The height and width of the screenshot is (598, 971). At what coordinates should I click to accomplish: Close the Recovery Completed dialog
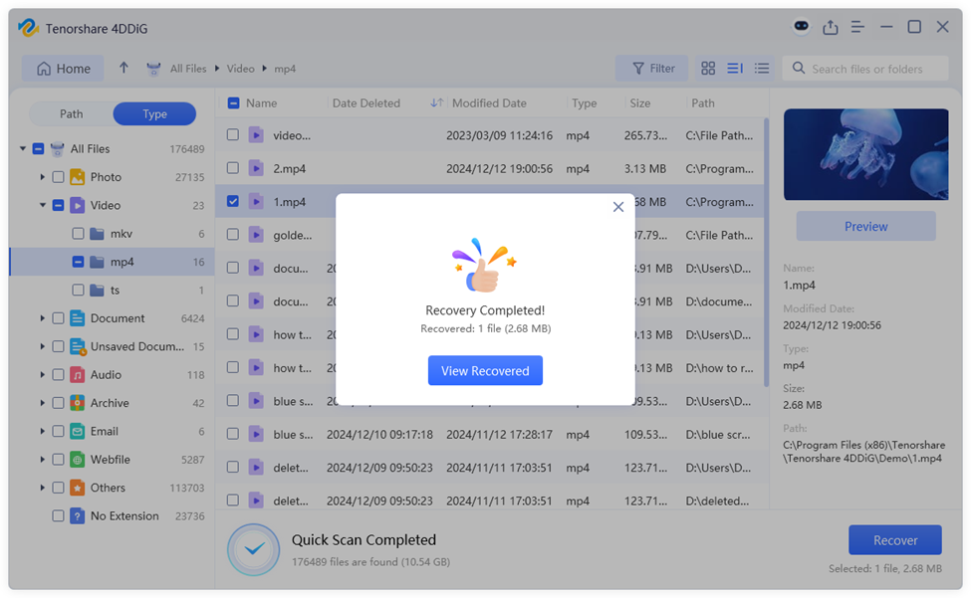tap(618, 207)
